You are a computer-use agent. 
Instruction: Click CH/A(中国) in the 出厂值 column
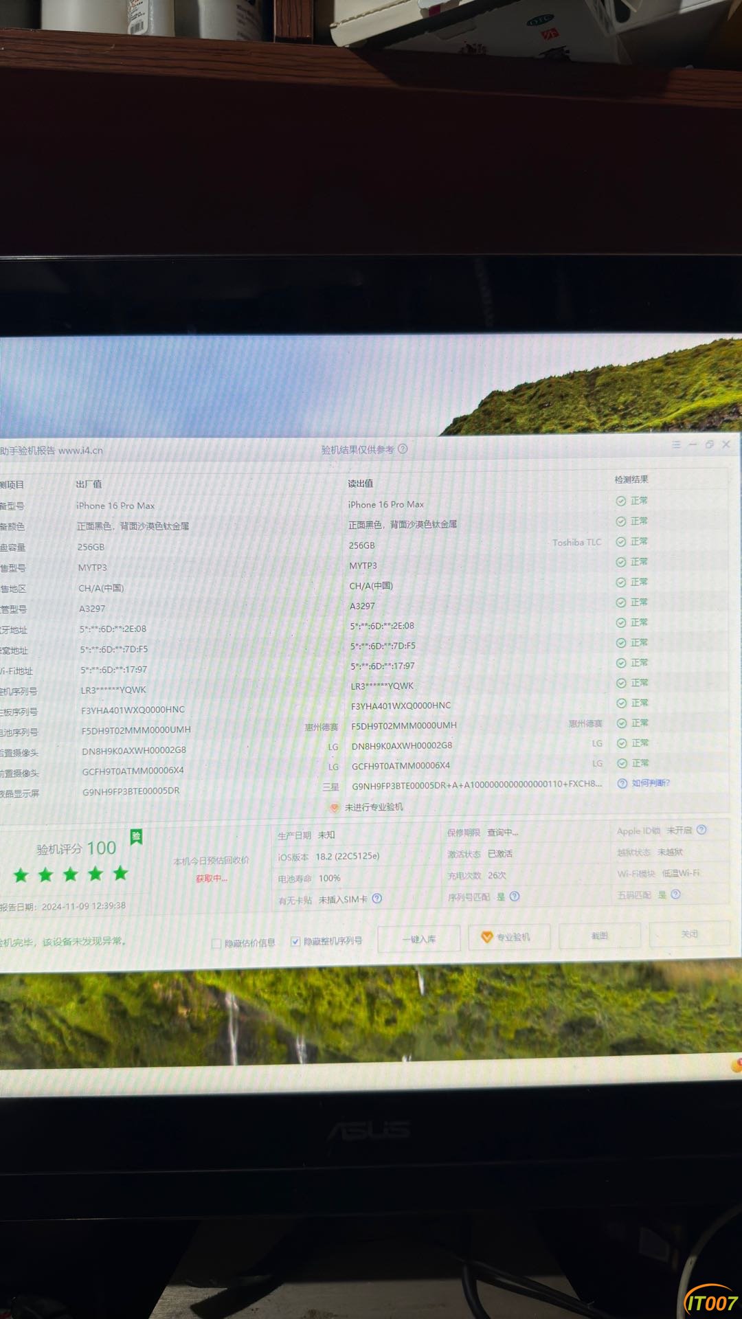pos(101,588)
